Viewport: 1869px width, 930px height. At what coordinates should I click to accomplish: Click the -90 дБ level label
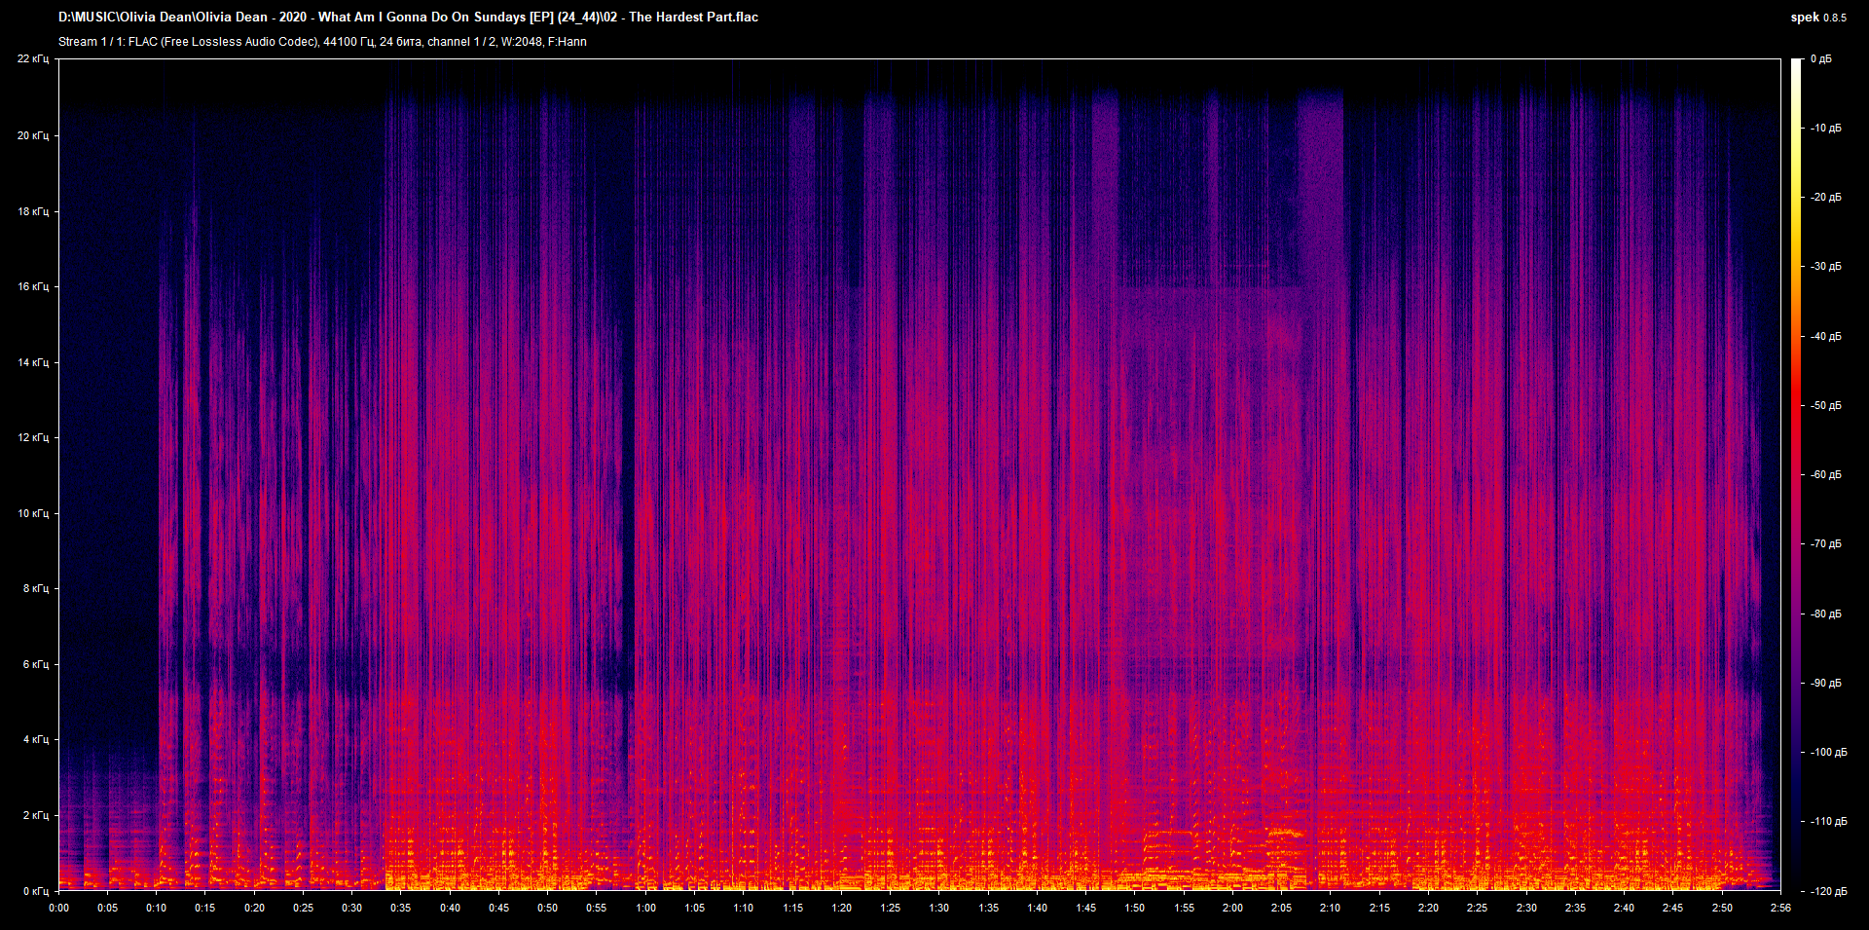[x=1825, y=684]
